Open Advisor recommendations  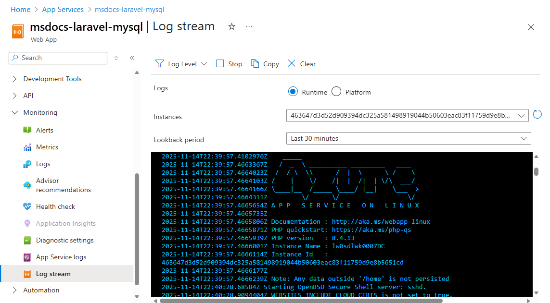point(63,185)
